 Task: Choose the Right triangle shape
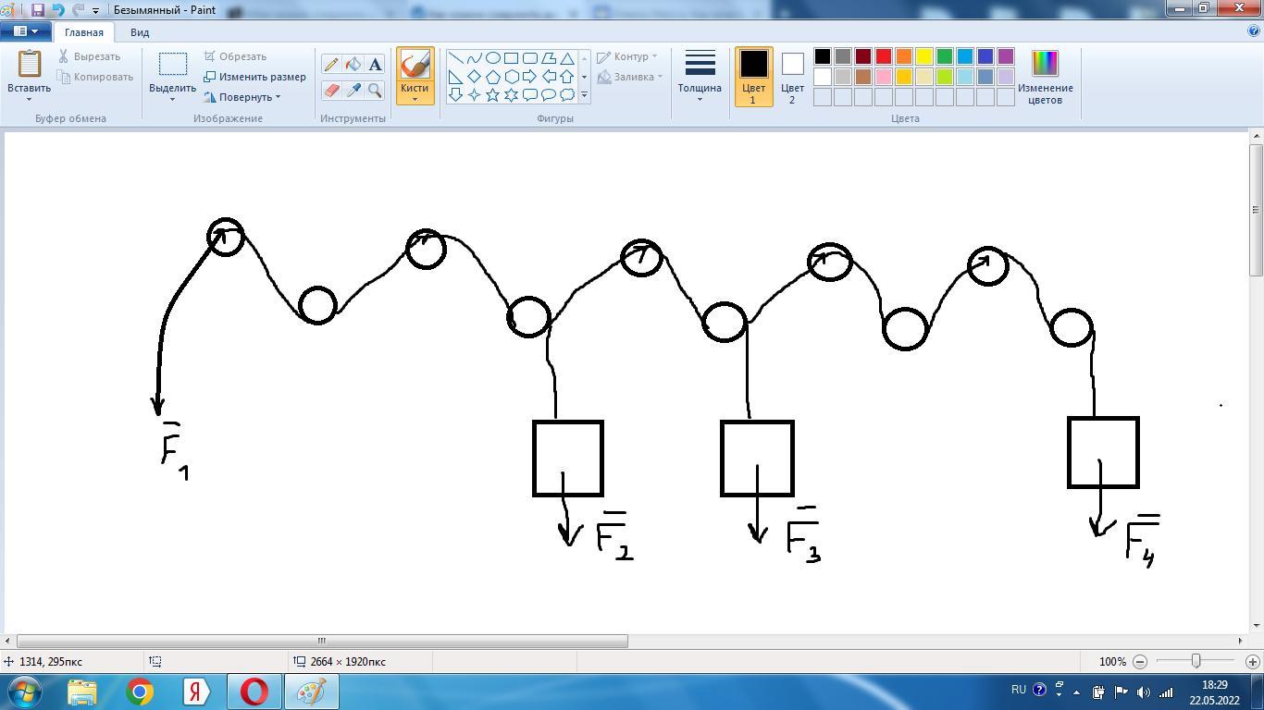click(455, 77)
